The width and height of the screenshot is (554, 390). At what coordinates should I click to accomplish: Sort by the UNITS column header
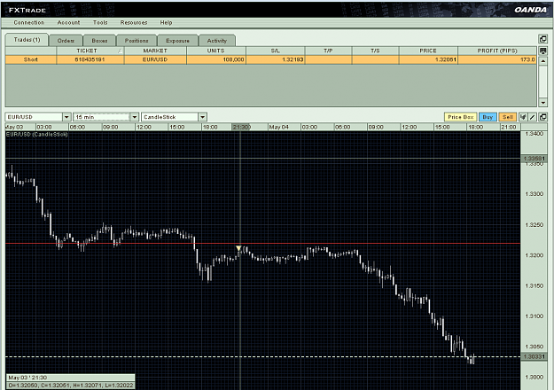[216, 51]
